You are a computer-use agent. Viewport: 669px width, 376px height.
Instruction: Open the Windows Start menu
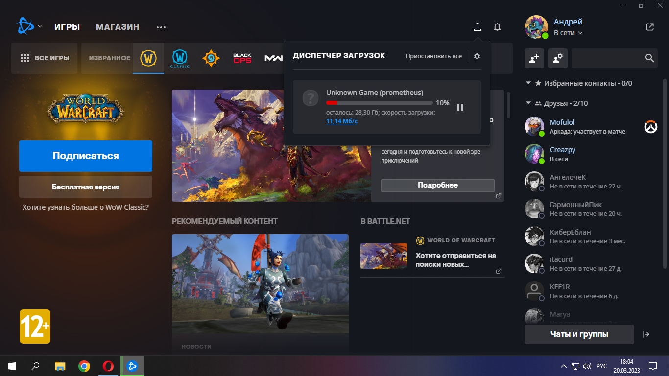point(12,366)
